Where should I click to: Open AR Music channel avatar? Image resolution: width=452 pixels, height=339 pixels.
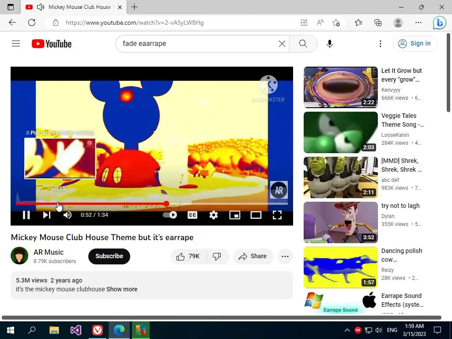19,256
